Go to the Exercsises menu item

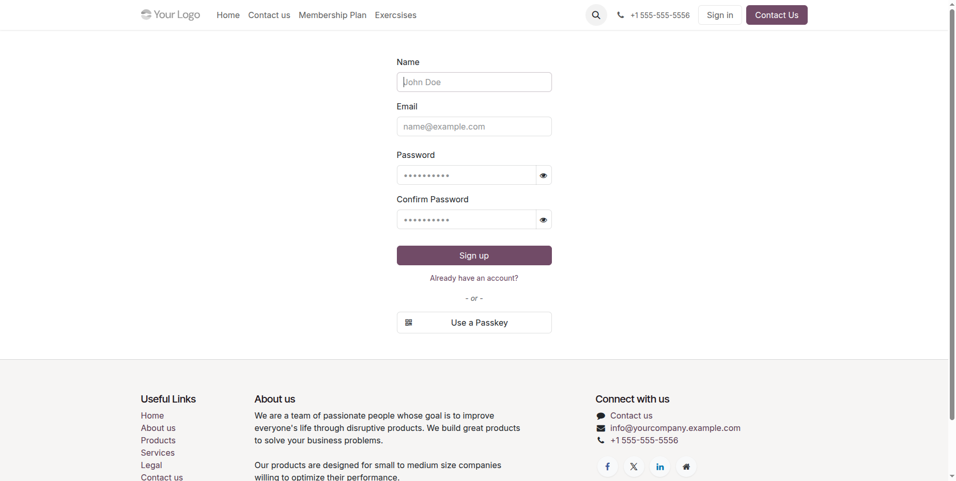[395, 15]
